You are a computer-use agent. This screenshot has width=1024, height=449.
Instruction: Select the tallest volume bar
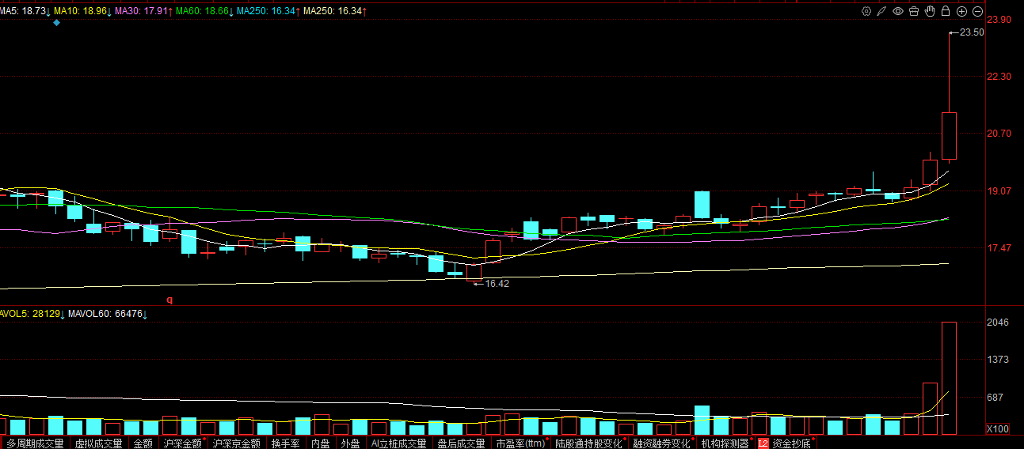pos(949,378)
